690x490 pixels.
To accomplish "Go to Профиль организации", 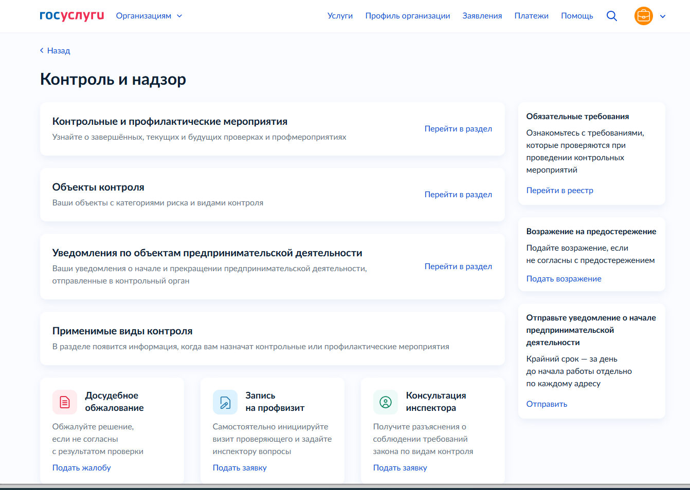I will 408,16.
